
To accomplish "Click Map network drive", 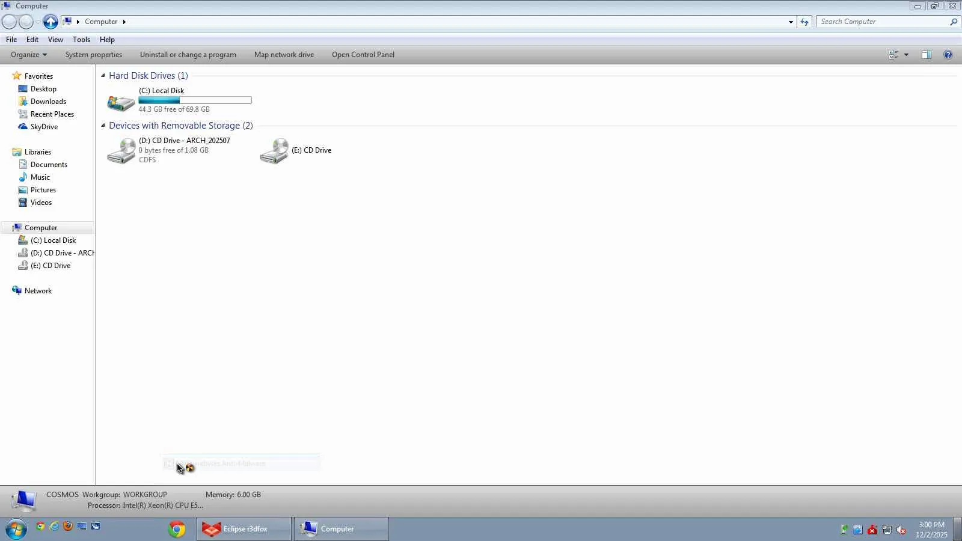I will (284, 55).
